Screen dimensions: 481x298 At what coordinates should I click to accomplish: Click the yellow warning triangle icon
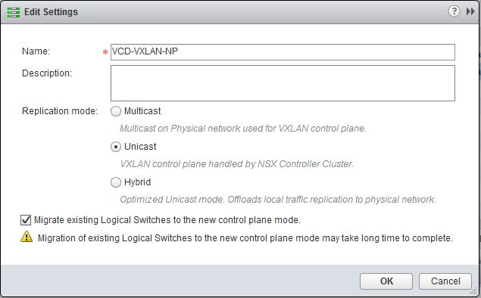[27, 237]
